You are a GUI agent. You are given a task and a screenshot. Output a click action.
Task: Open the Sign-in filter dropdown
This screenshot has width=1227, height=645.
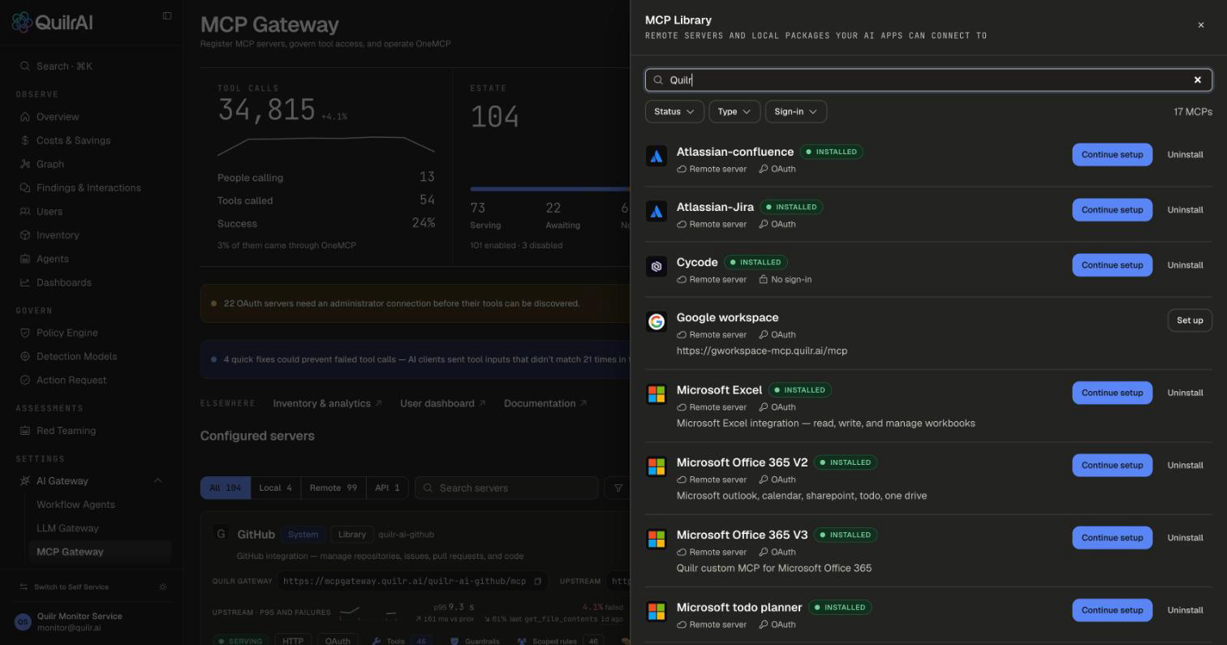[x=796, y=111]
